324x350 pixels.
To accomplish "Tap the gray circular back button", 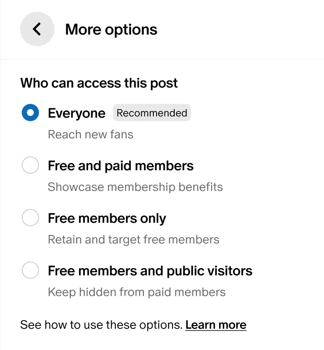I will point(37,29).
